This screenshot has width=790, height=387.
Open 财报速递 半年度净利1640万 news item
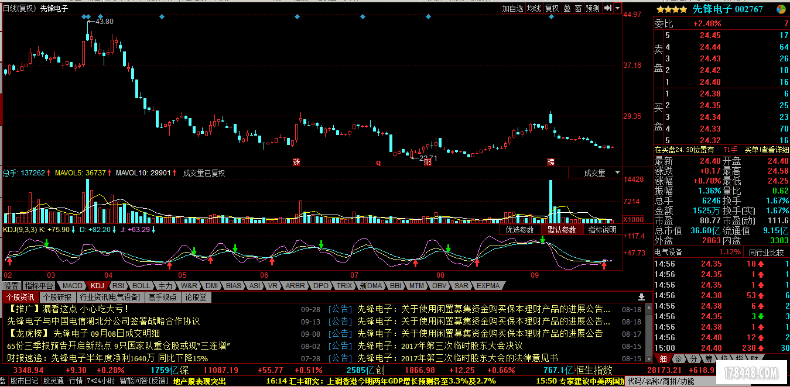[107, 358]
